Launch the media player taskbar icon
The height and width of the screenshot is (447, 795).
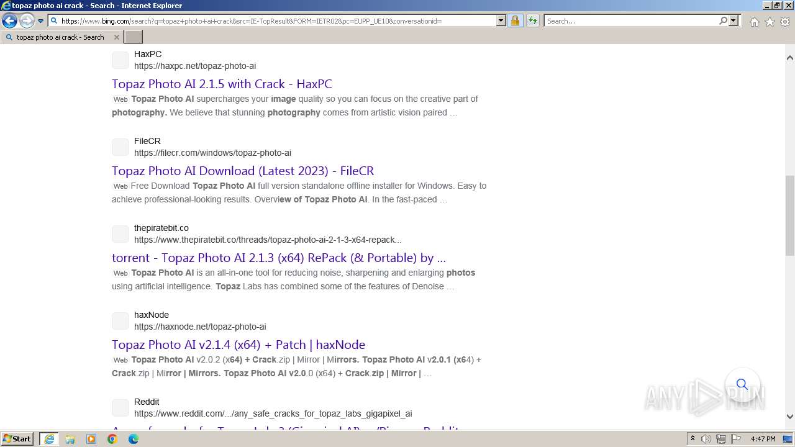pyautogui.click(x=91, y=439)
